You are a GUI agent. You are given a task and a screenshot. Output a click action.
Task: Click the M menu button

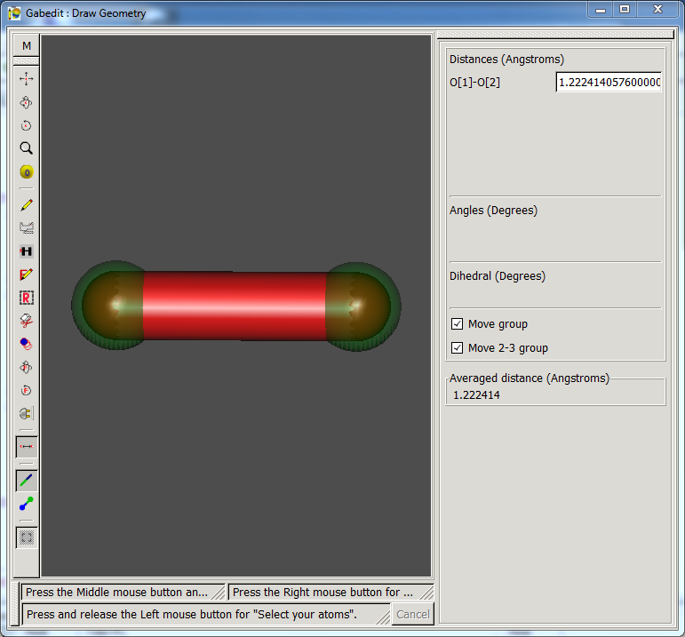27,46
